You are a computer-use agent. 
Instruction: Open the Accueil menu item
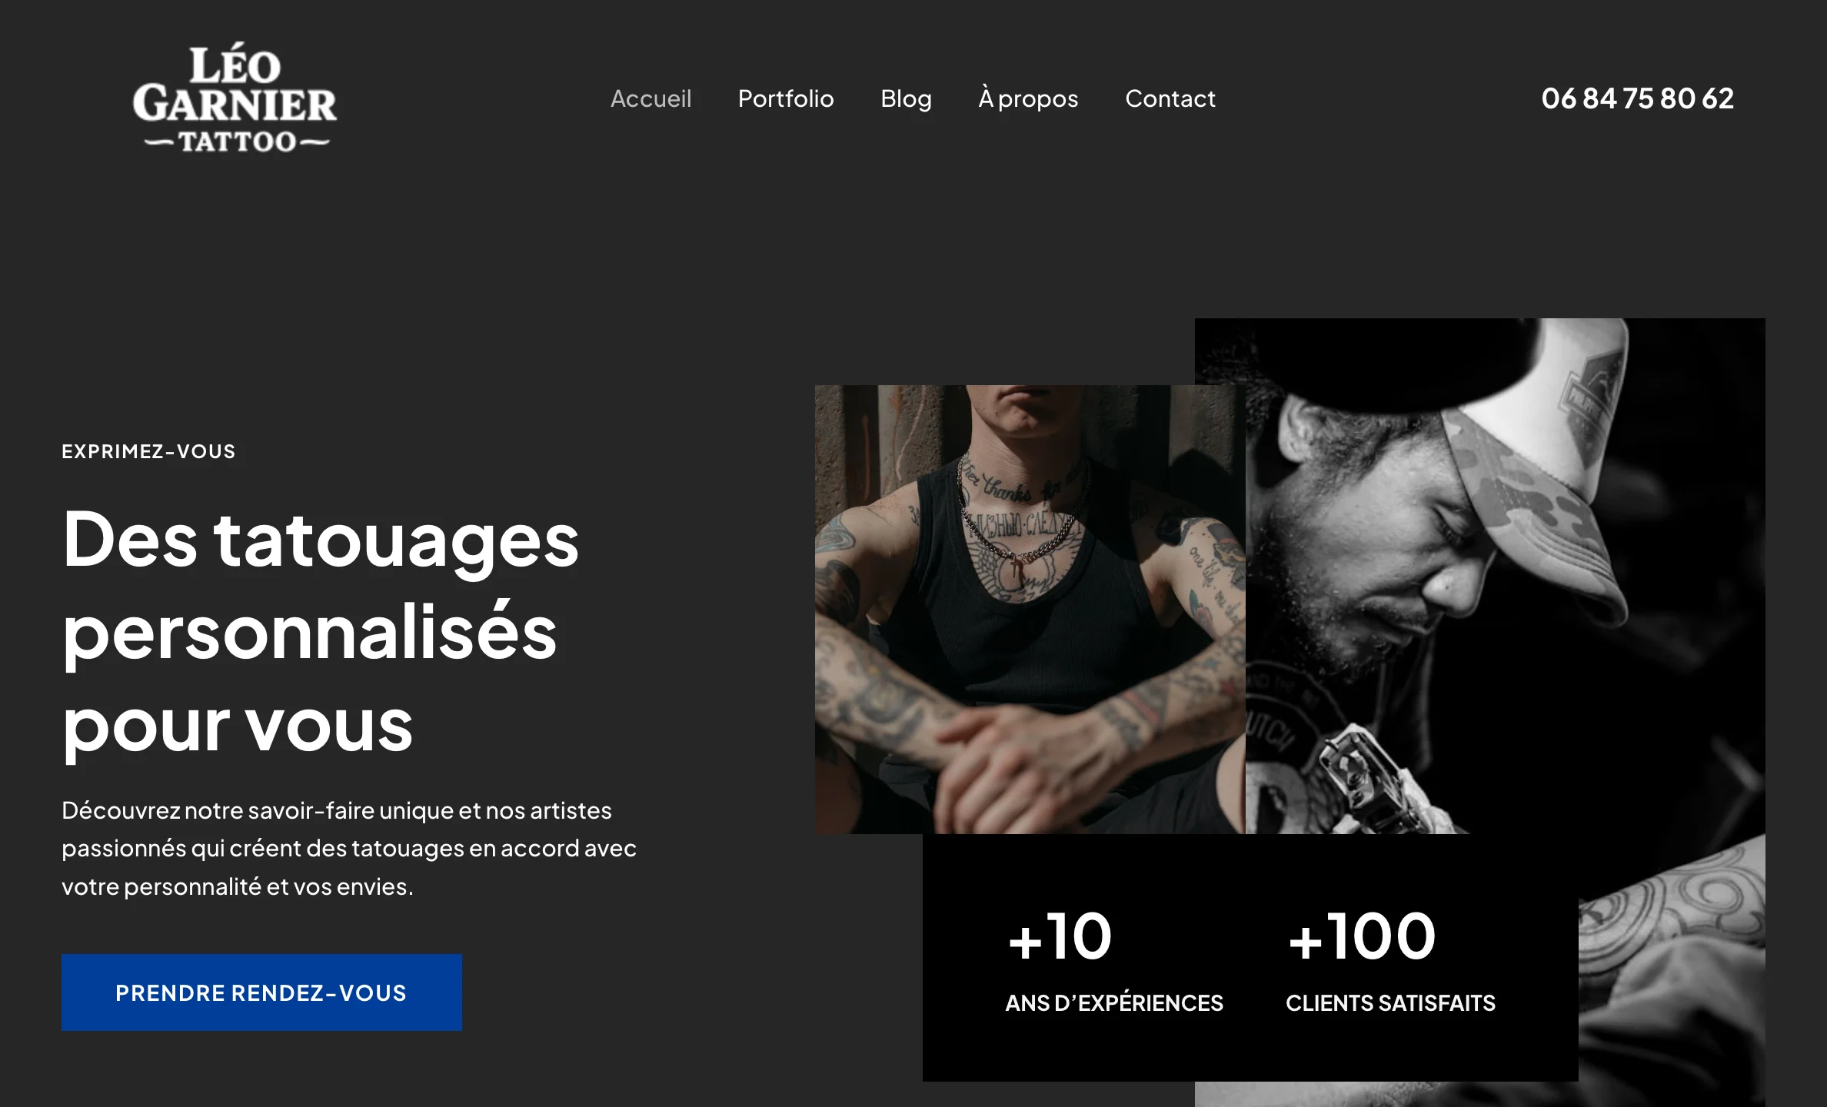pyautogui.click(x=651, y=98)
